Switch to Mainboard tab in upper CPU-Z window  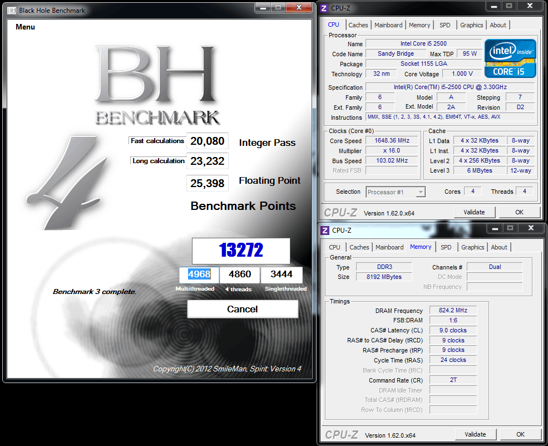[388, 25]
